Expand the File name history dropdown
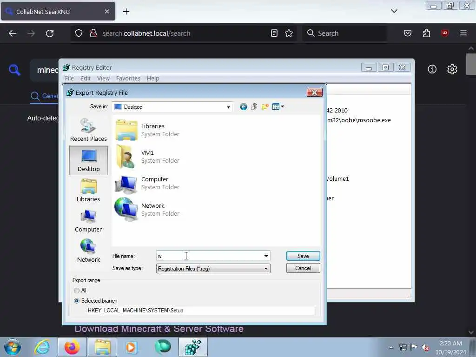This screenshot has width=476, height=357. click(266, 256)
